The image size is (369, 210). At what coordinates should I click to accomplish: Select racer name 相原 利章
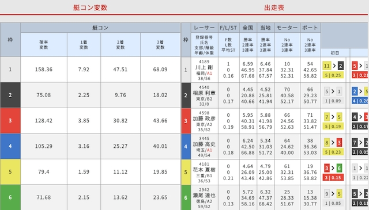(204, 93)
